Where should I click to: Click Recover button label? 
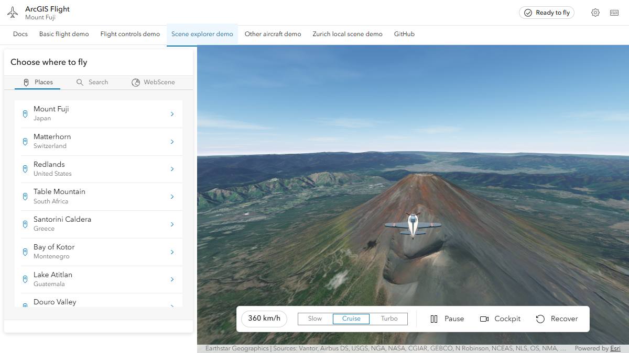tap(564, 319)
